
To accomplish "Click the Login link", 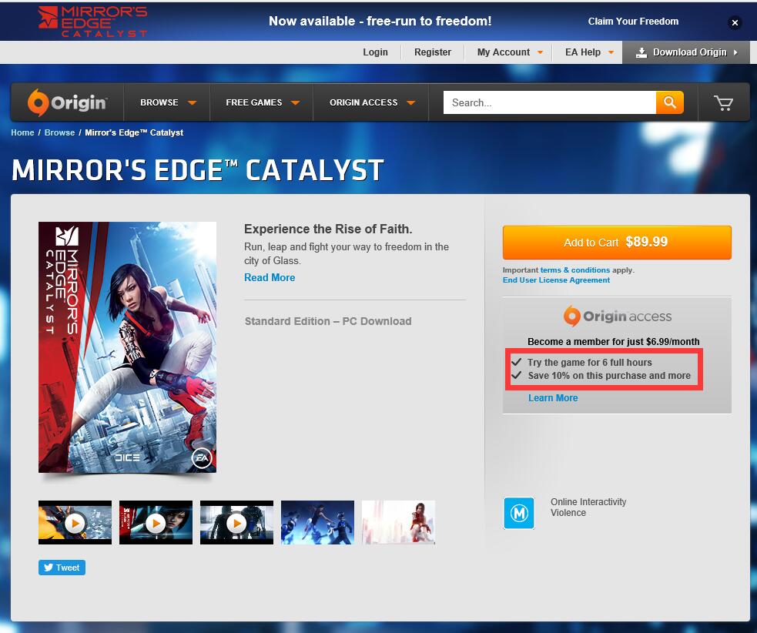I will [x=375, y=52].
